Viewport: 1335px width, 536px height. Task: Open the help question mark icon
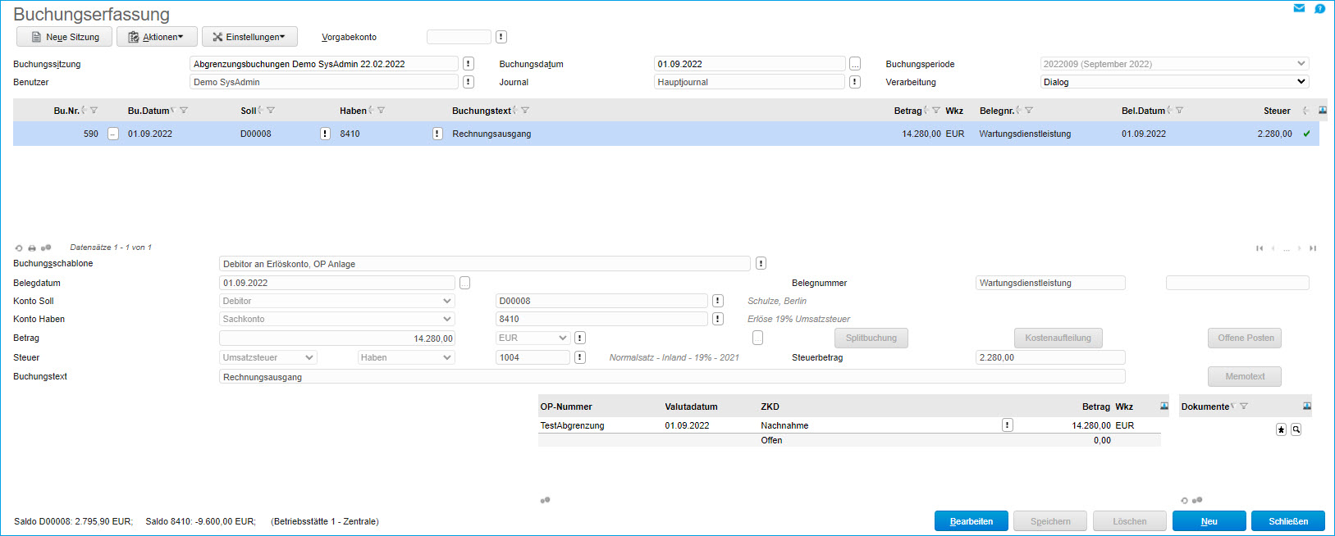pyautogui.click(x=1319, y=8)
